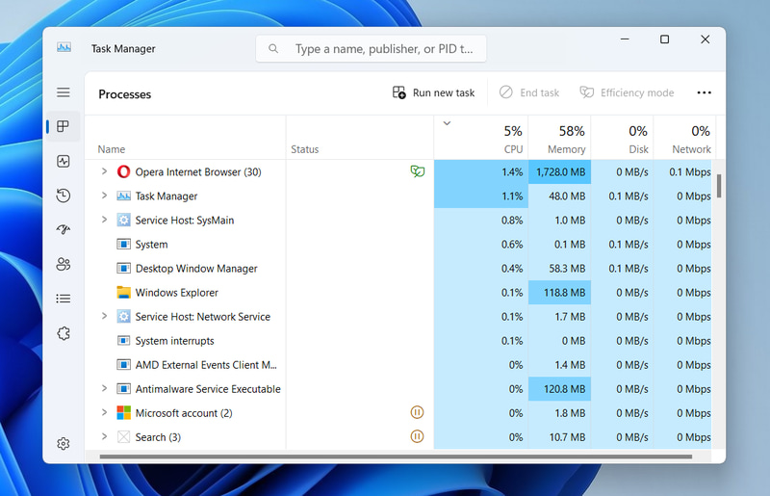The image size is (770, 496).
Task: Click the efficiency leaf icon for Opera
Action: click(418, 171)
